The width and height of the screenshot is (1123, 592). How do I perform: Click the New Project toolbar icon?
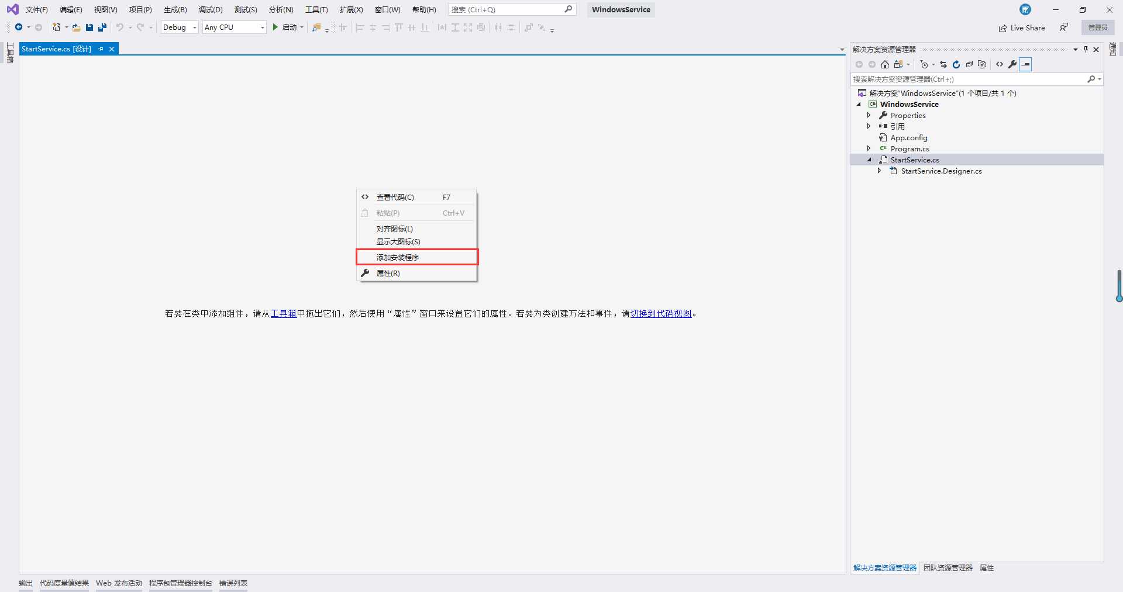(x=57, y=27)
